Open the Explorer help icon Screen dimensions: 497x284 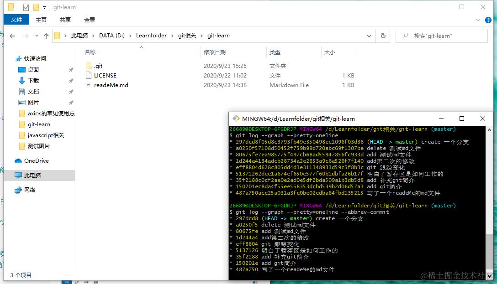[x=488, y=20]
